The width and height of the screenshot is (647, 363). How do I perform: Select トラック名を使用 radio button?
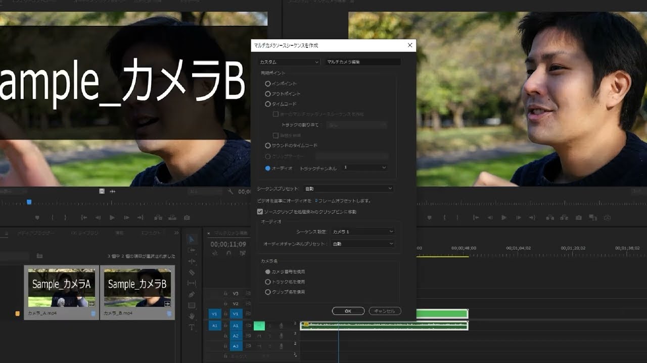tap(268, 282)
